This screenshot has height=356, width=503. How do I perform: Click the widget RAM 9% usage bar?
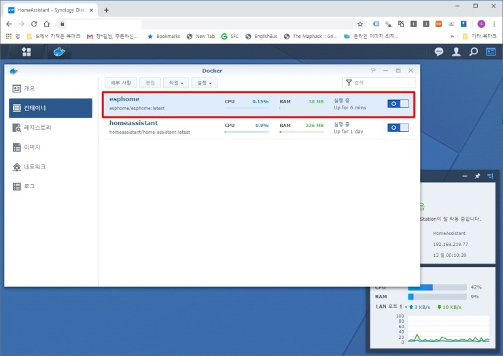(x=437, y=297)
